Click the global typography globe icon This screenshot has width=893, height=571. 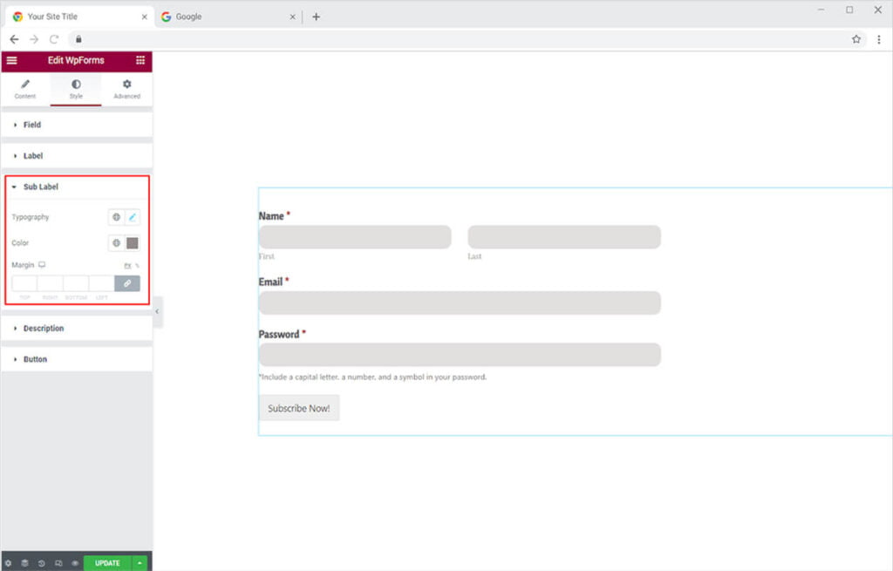pos(116,217)
